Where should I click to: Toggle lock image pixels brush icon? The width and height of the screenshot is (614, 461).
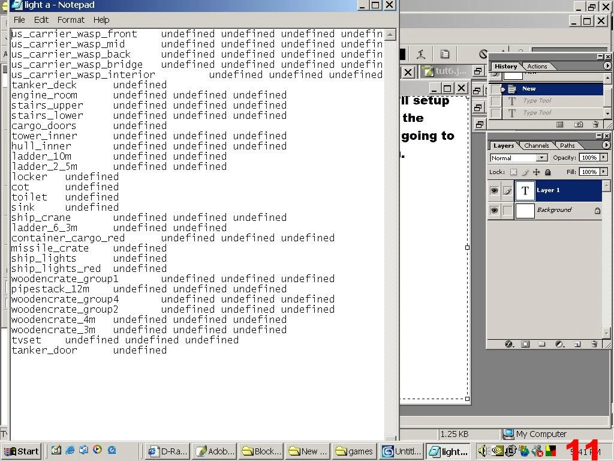click(525, 172)
